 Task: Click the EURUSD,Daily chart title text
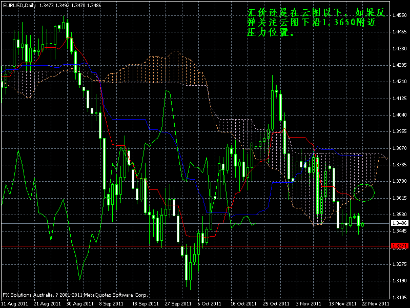click(x=19, y=5)
